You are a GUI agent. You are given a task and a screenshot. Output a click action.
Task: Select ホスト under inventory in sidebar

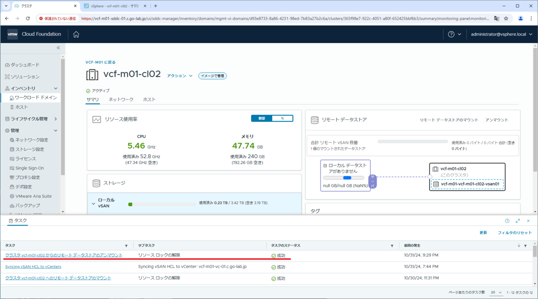[x=22, y=107]
